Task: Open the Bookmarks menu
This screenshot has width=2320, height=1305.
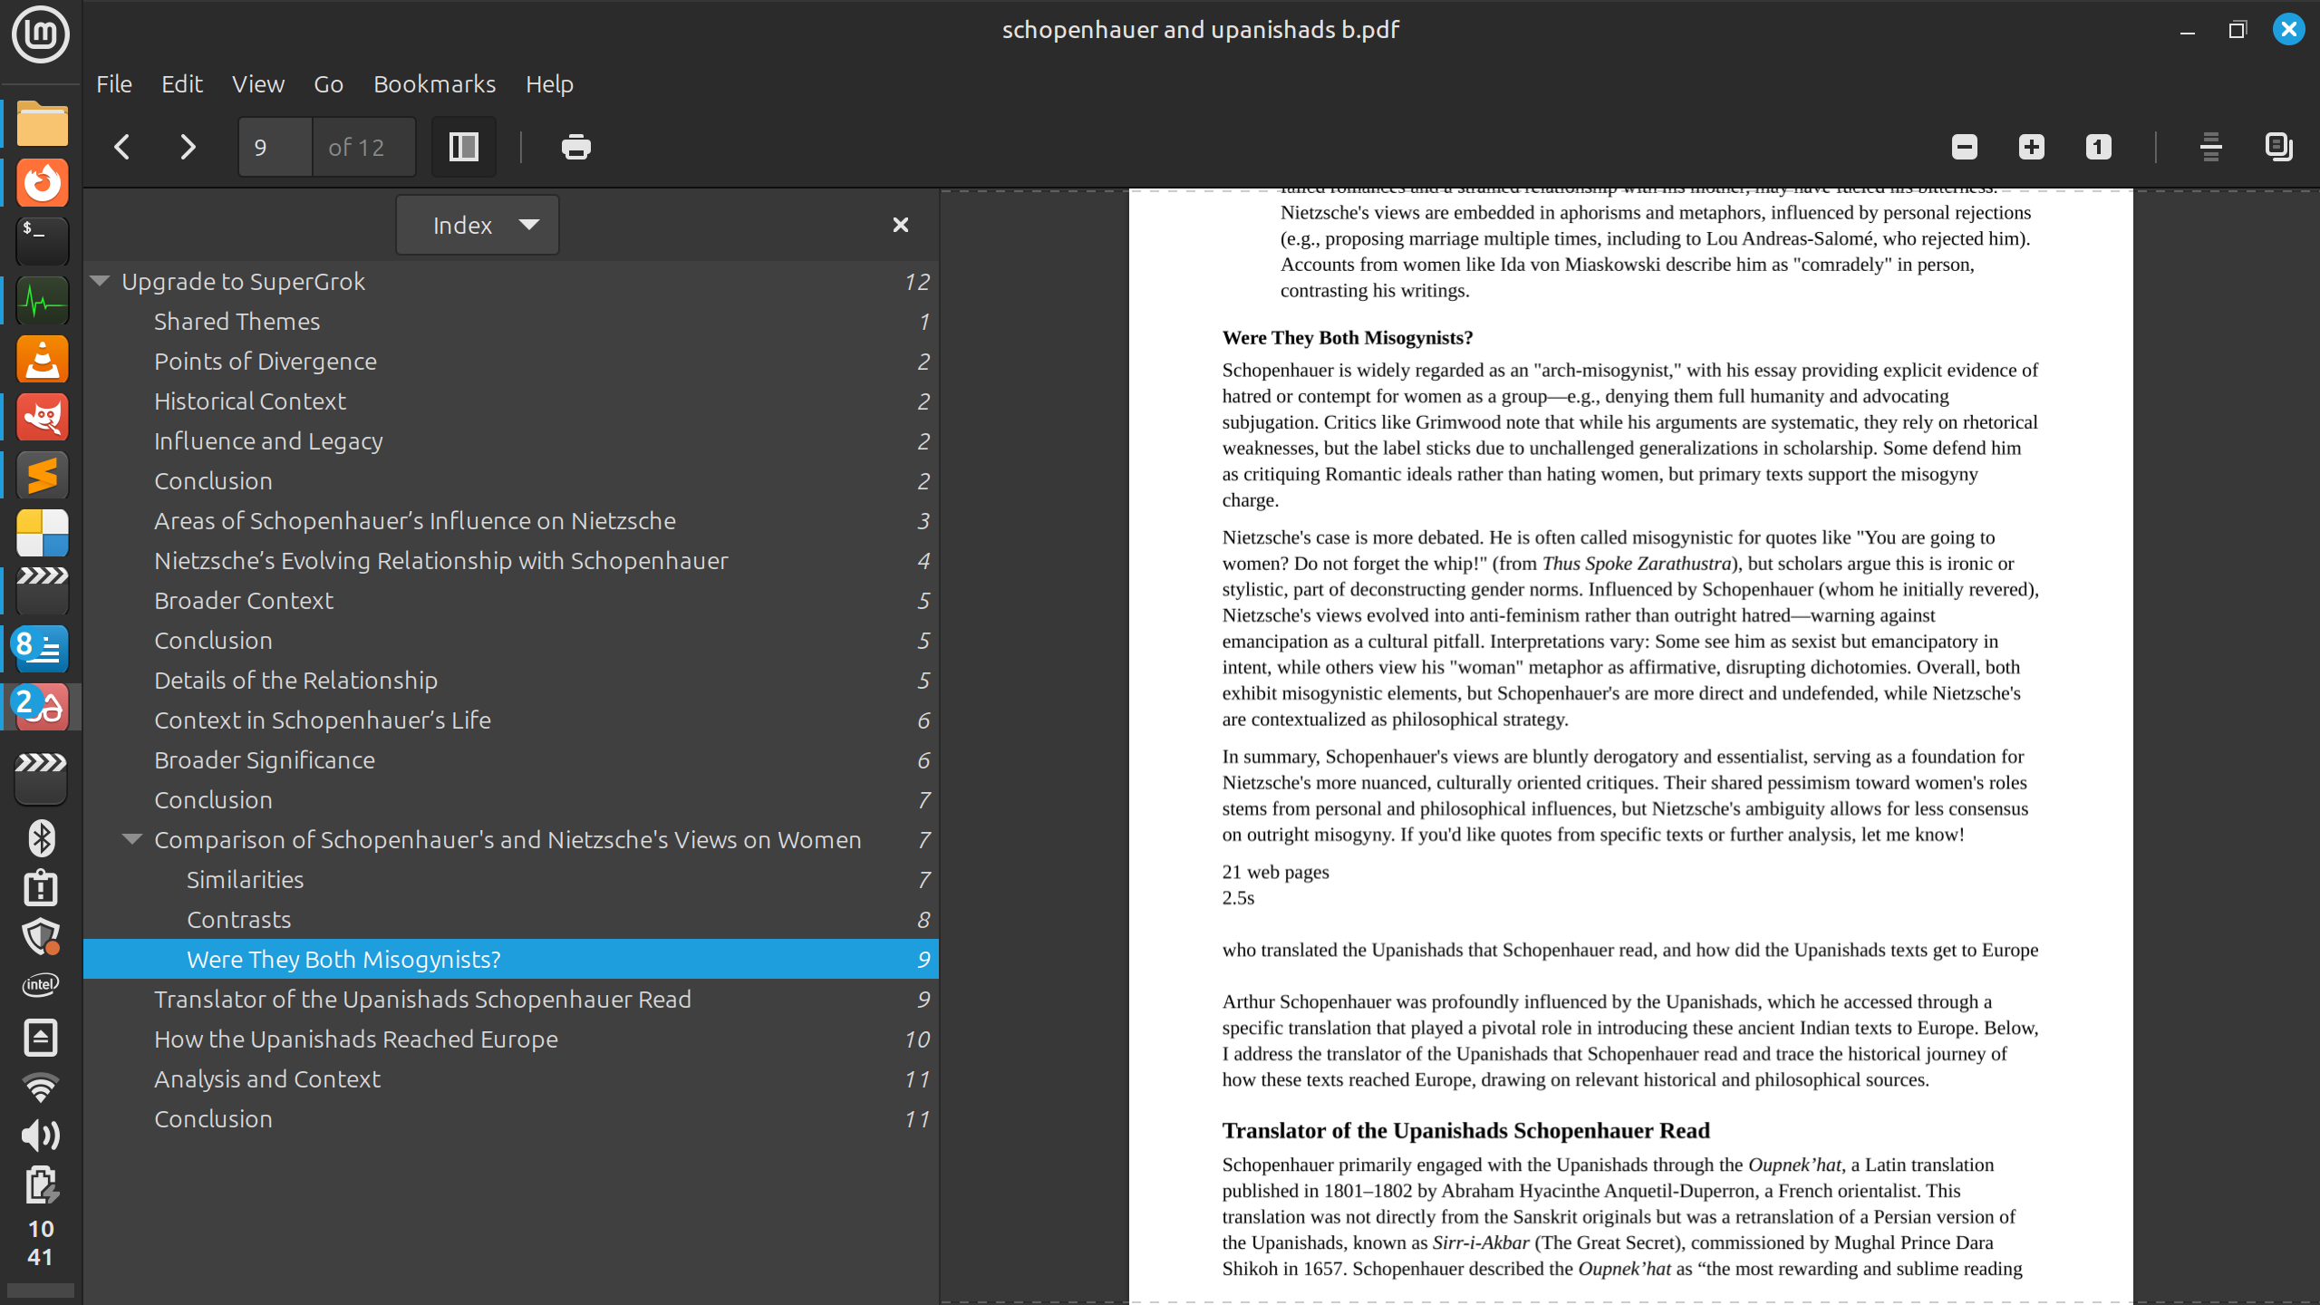Action: [434, 84]
